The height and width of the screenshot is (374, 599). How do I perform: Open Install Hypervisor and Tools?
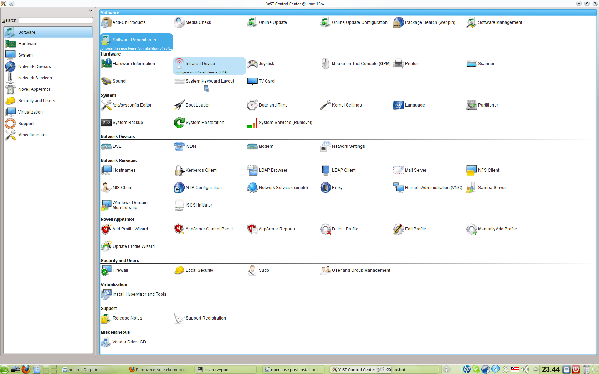(134, 294)
